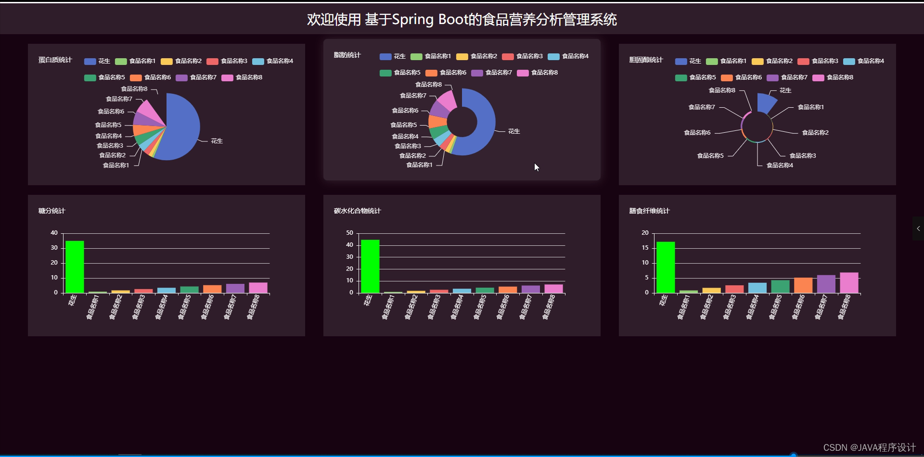Toggle 食品名称8 legend in 蛋白质统计 chart

coord(242,77)
